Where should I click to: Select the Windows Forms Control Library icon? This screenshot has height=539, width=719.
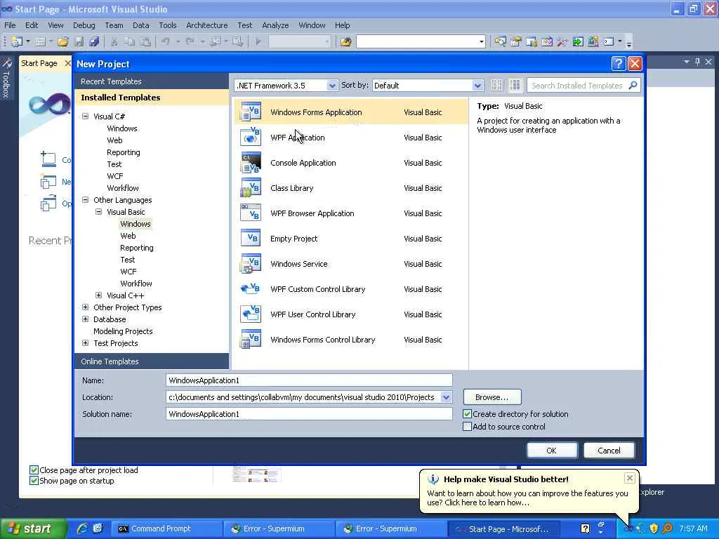tap(251, 339)
